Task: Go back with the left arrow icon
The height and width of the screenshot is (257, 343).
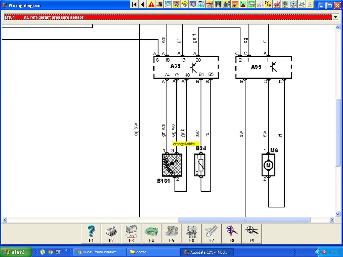Action: point(143,4)
